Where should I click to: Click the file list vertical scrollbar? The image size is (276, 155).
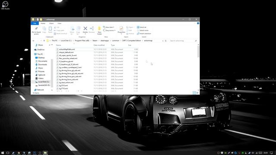point(198,52)
